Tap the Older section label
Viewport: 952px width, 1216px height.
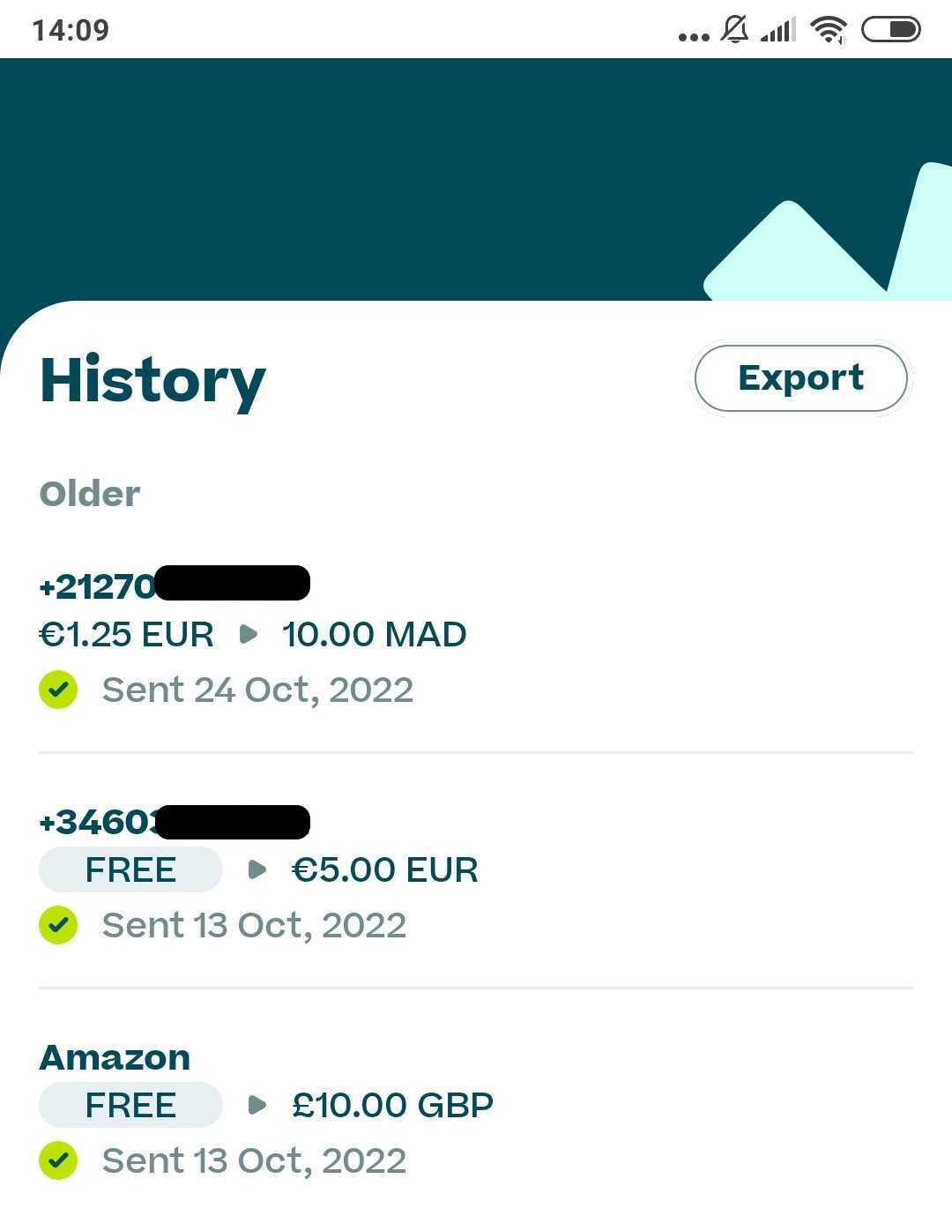90,494
